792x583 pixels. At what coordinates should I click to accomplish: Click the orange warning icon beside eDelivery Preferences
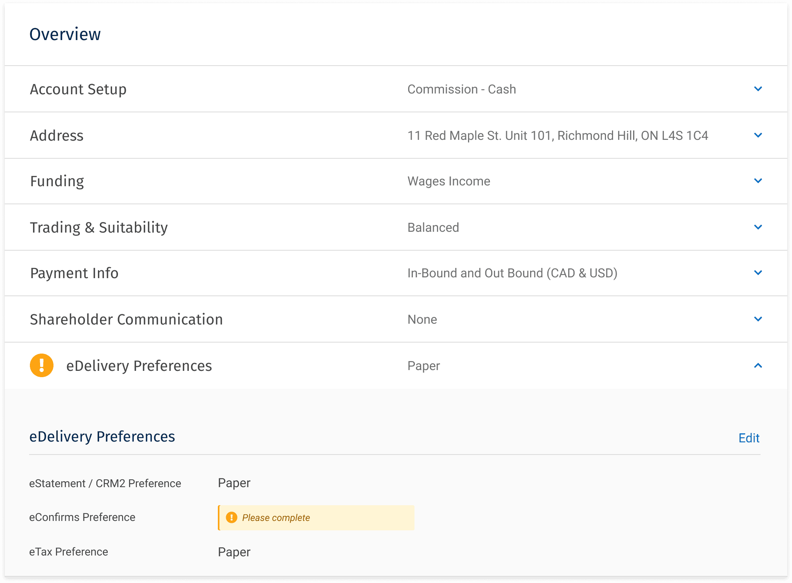[x=42, y=365]
